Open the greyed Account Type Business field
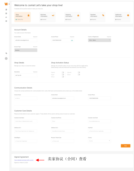 [x=26, y=50]
